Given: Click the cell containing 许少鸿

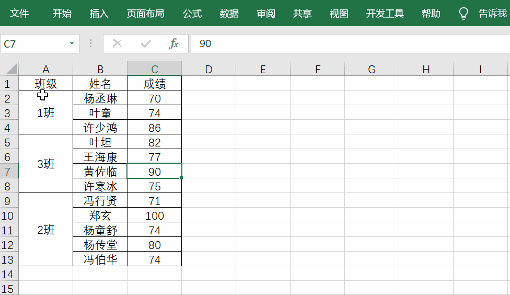Looking at the screenshot, I should coord(100,127).
